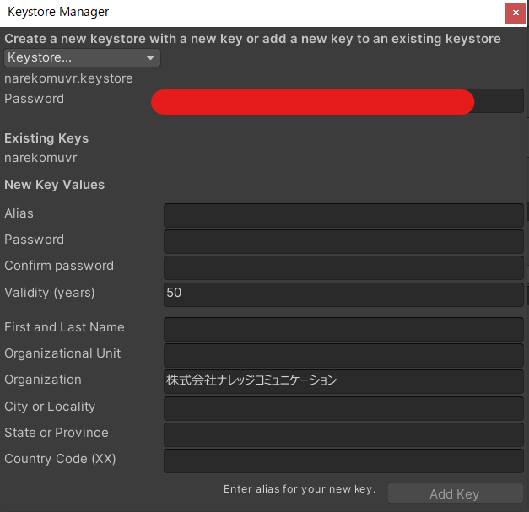The width and height of the screenshot is (529, 512).
Task: Click the narekomuvr.keystore file name
Action: [68, 78]
